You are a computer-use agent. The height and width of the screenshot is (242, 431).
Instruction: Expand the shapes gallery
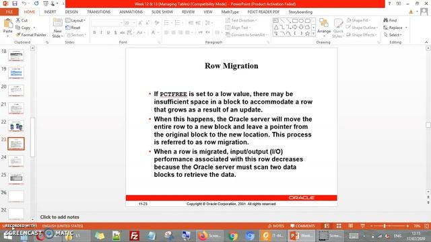tap(313, 34)
